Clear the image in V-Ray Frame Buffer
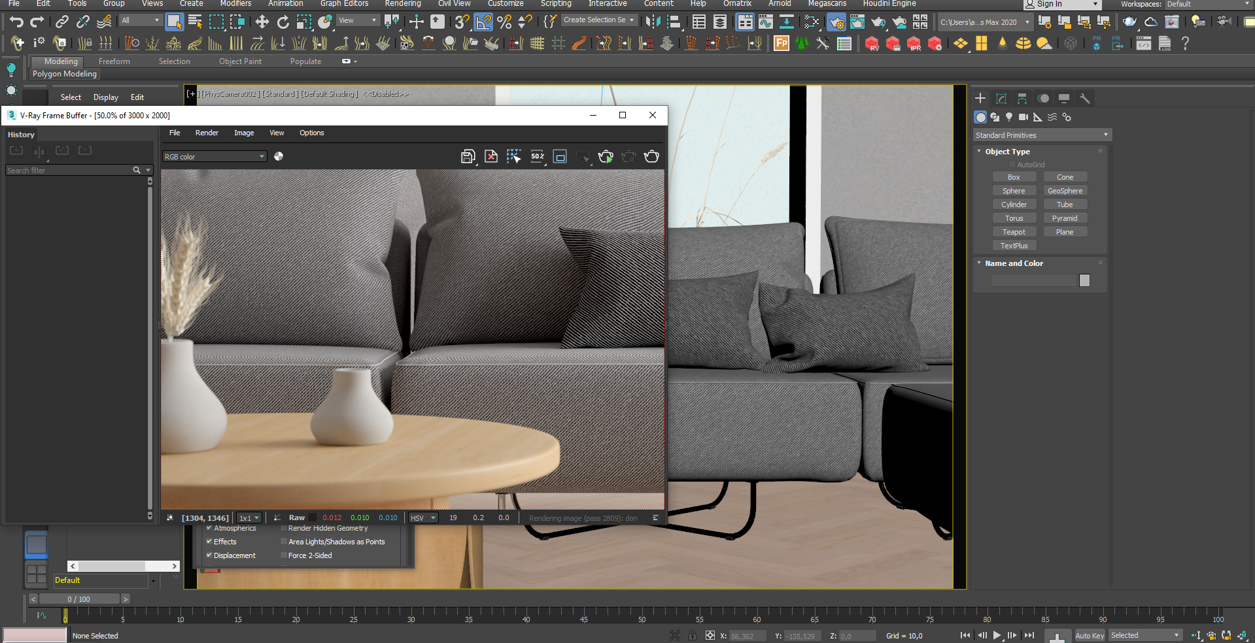 click(491, 157)
